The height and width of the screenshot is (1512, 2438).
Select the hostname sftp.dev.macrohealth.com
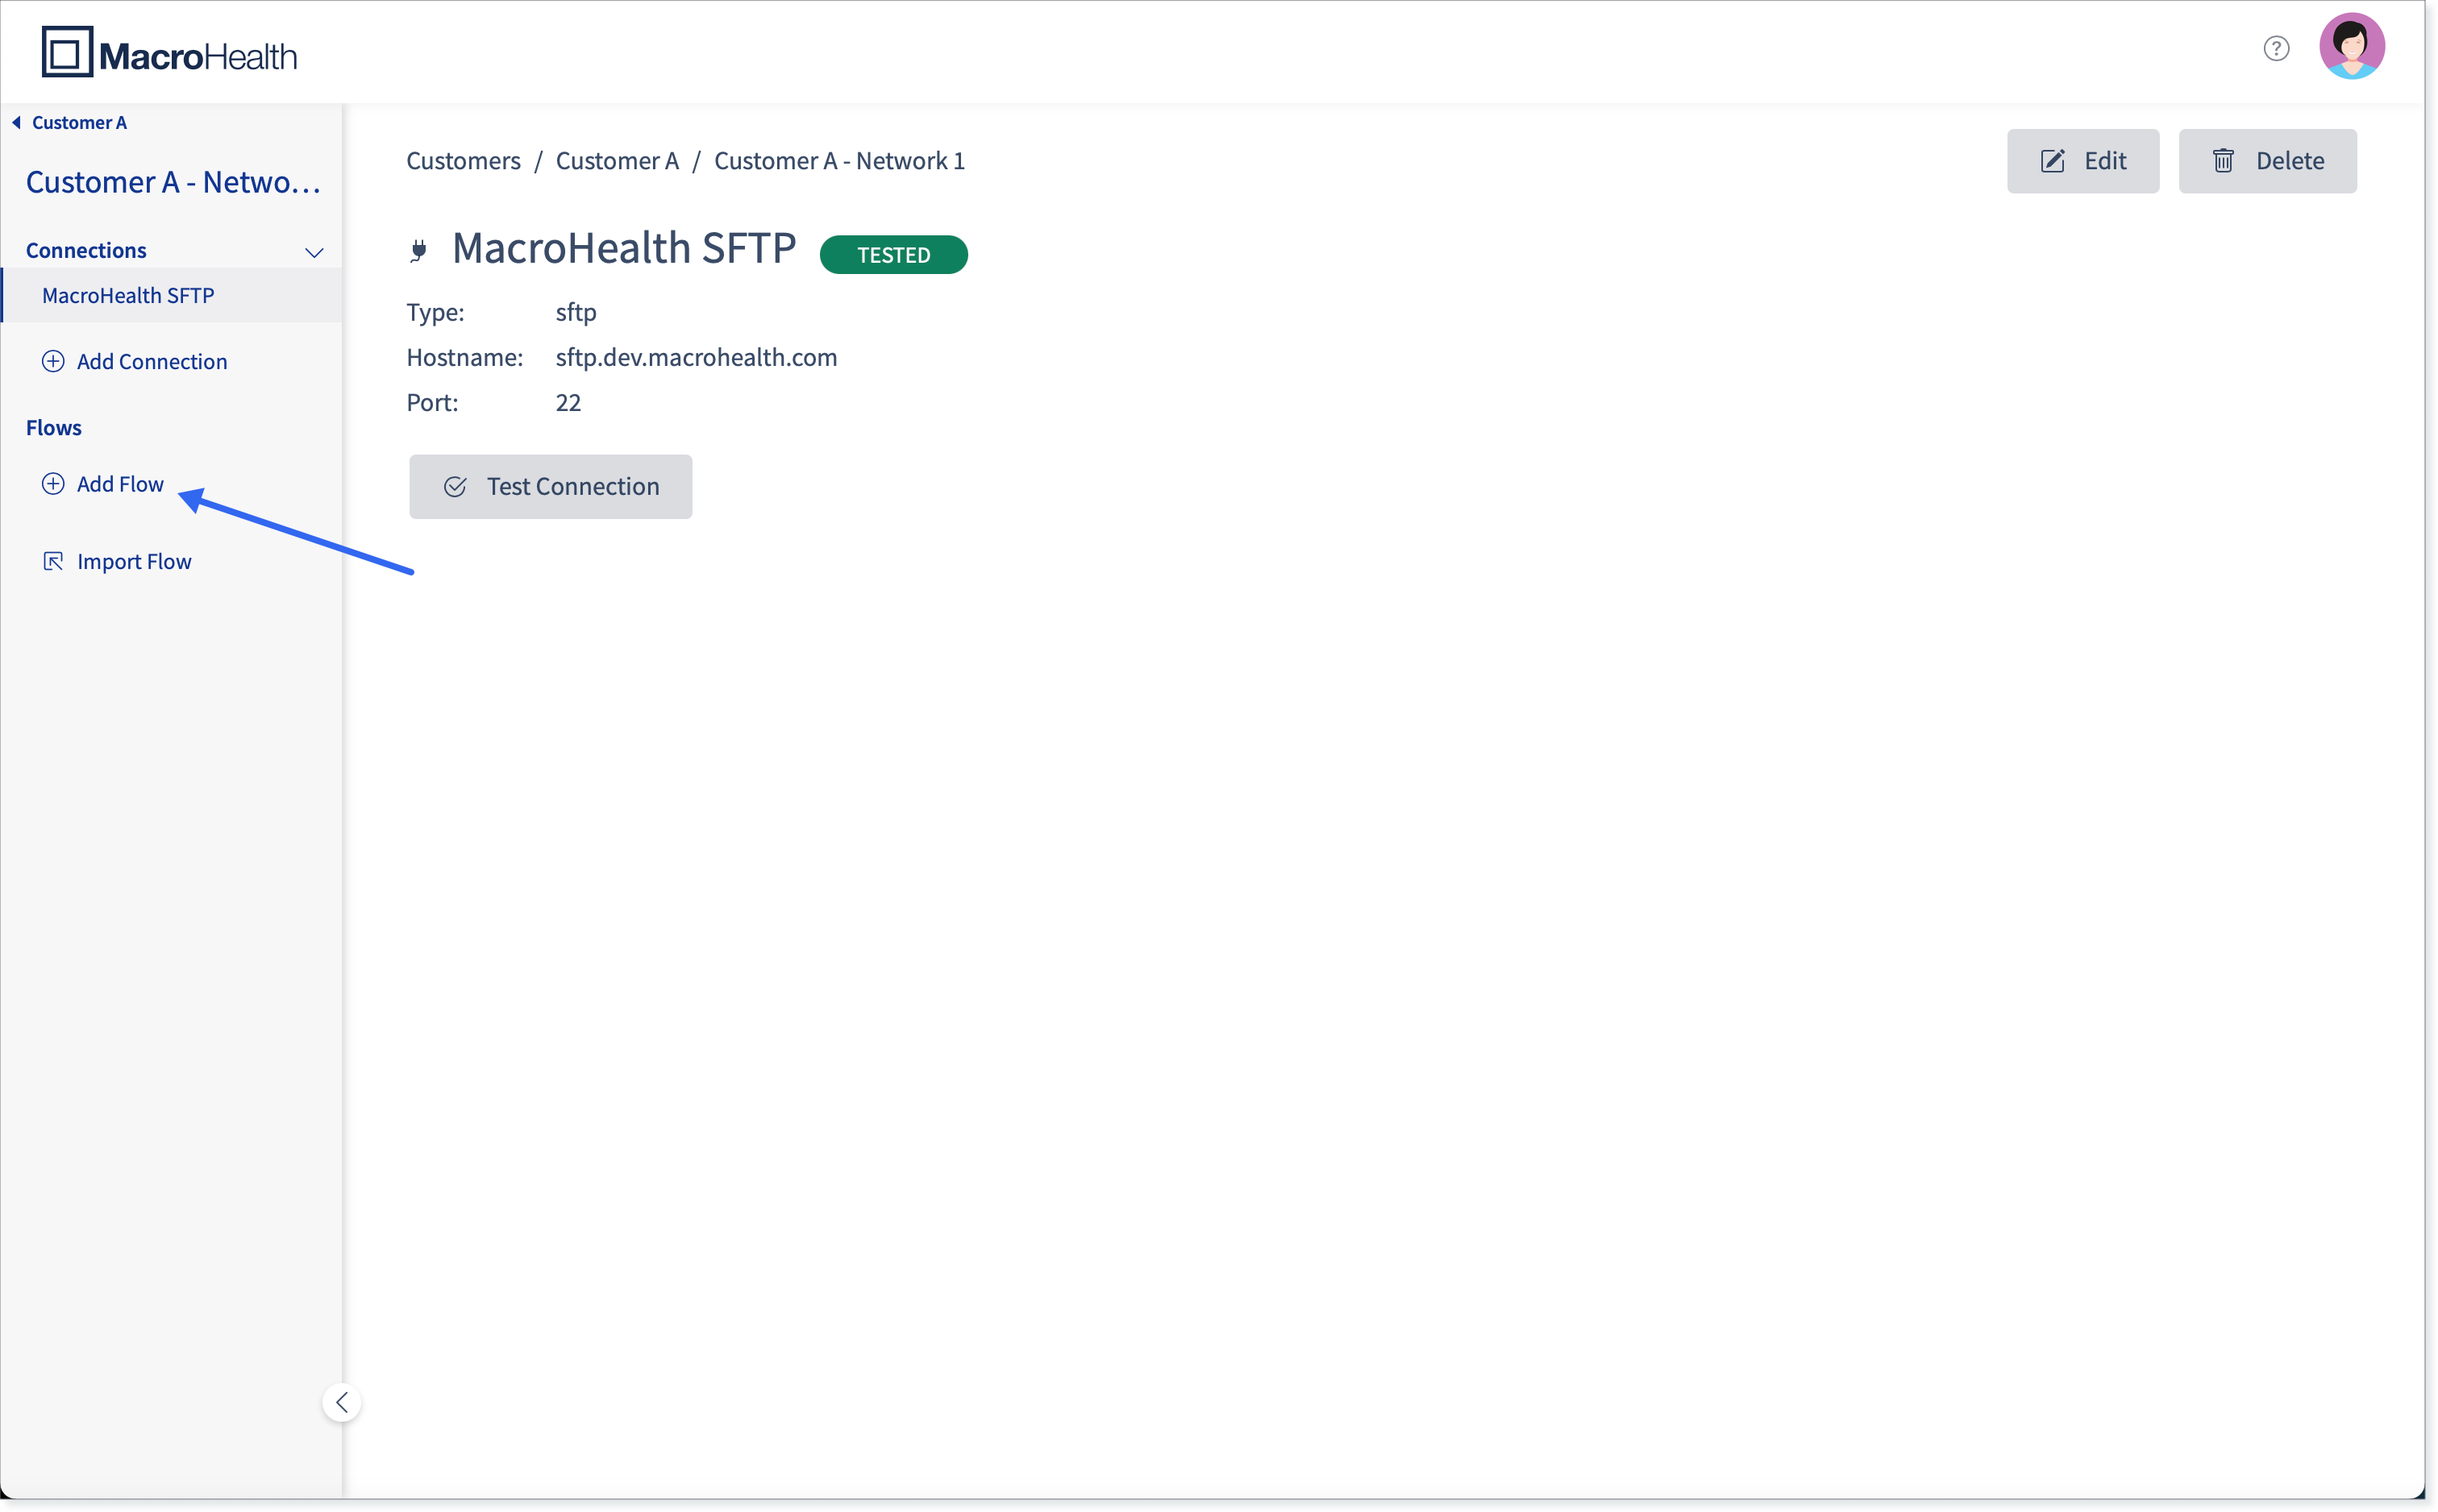point(696,357)
